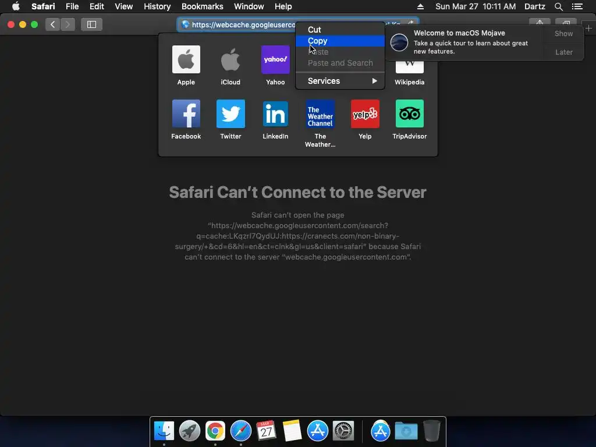Click the Dartz user name in menu bar
Image resolution: width=596 pixels, height=447 pixels.
click(x=535, y=6)
